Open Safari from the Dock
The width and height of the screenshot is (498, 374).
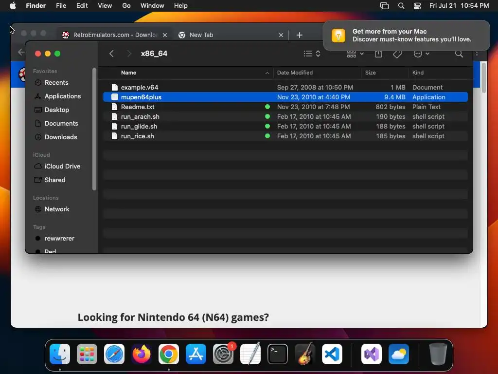[114, 354]
